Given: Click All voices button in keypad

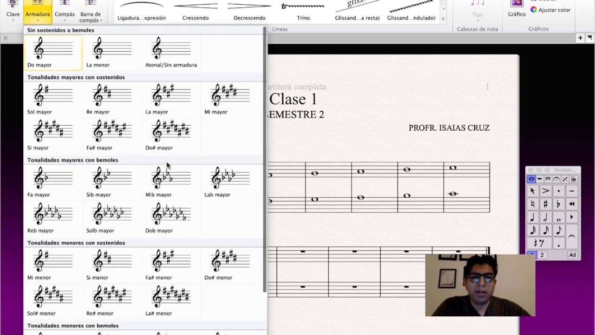Looking at the screenshot, I should click(x=572, y=255).
